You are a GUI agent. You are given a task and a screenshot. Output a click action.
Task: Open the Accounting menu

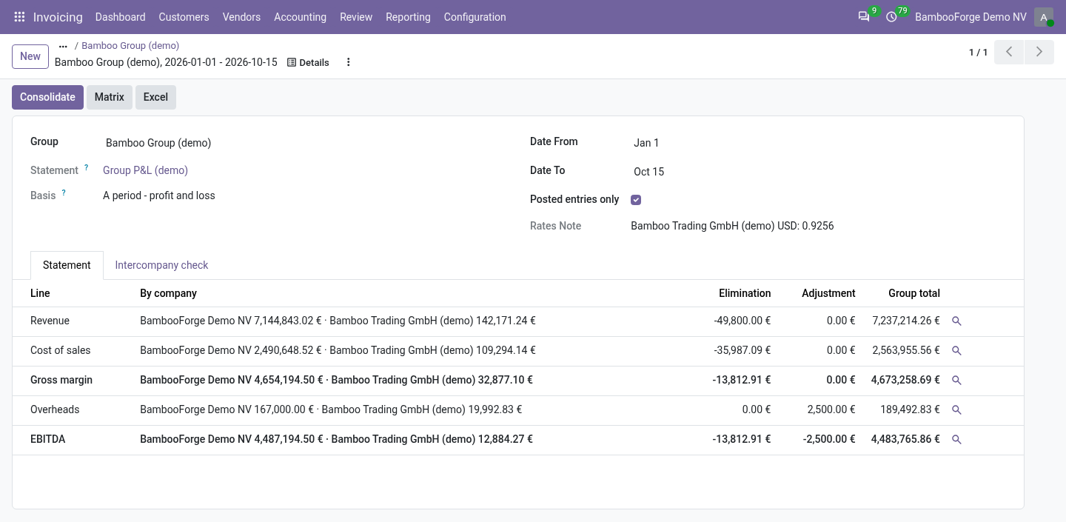click(300, 17)
